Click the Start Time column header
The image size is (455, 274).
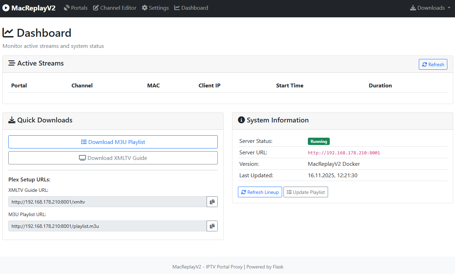tap(290, 85)
